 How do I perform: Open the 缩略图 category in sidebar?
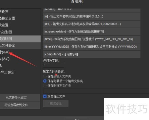click(x=20, y=39)
